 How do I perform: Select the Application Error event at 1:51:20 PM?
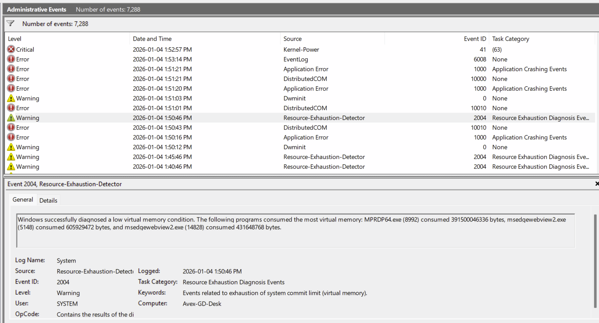click(x=306, y=89)
